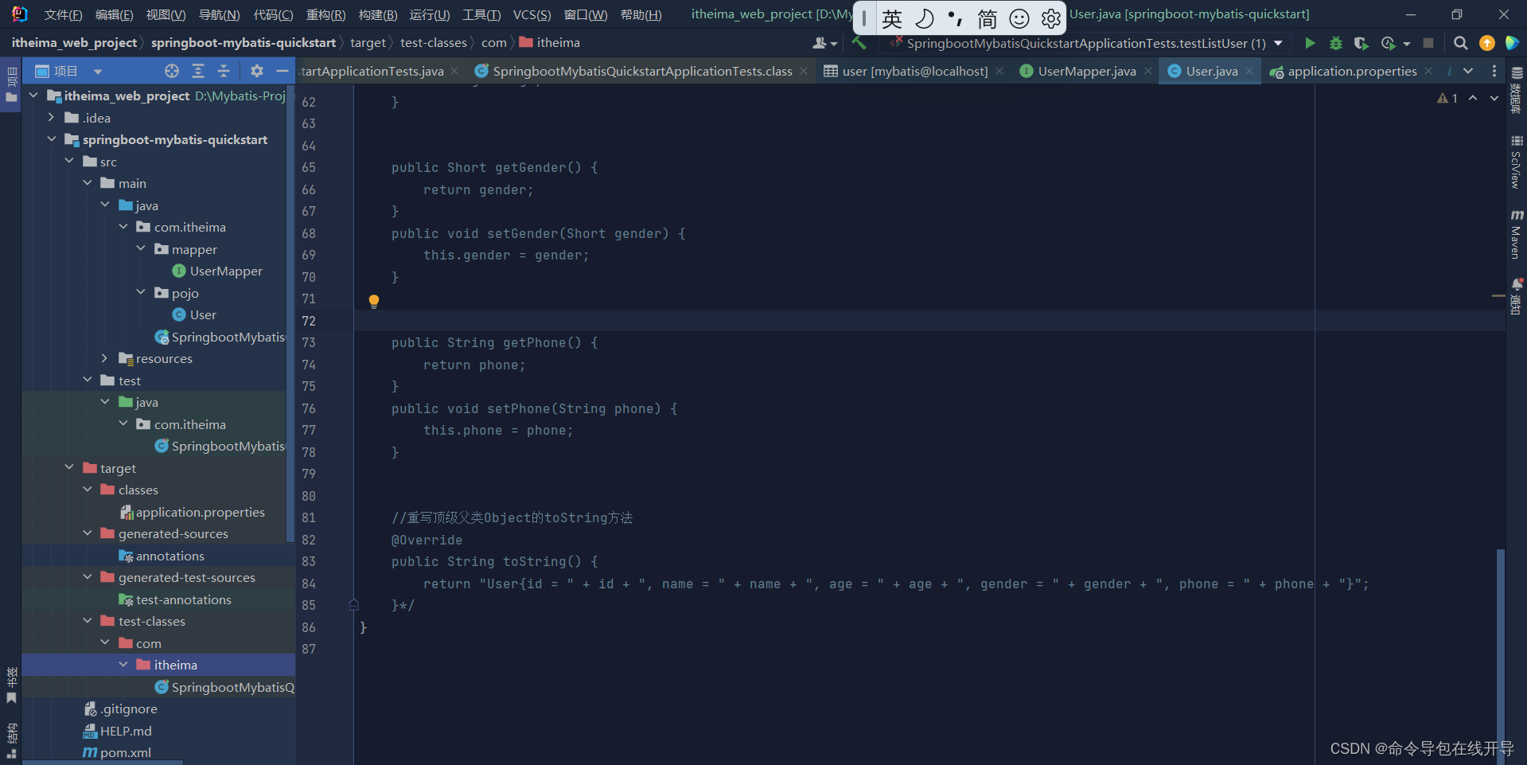Click test-classes in breadcrumb path
1527x765 pixels.
[x=434, y=43]
